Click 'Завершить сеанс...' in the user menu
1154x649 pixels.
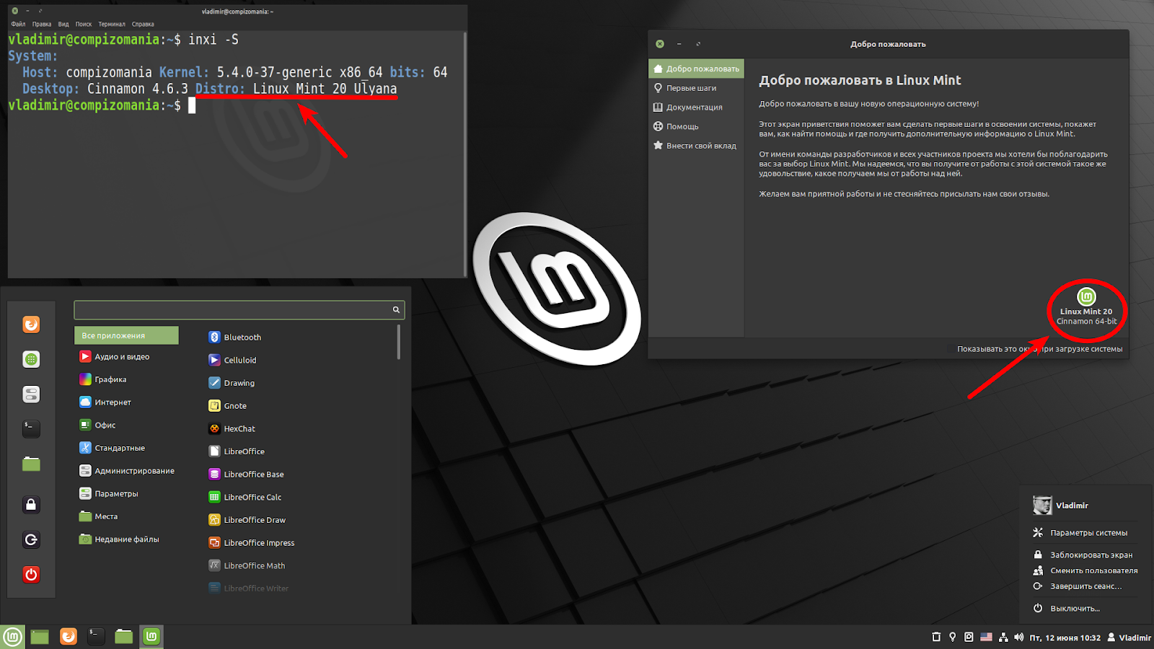[x=1085, y=586]
